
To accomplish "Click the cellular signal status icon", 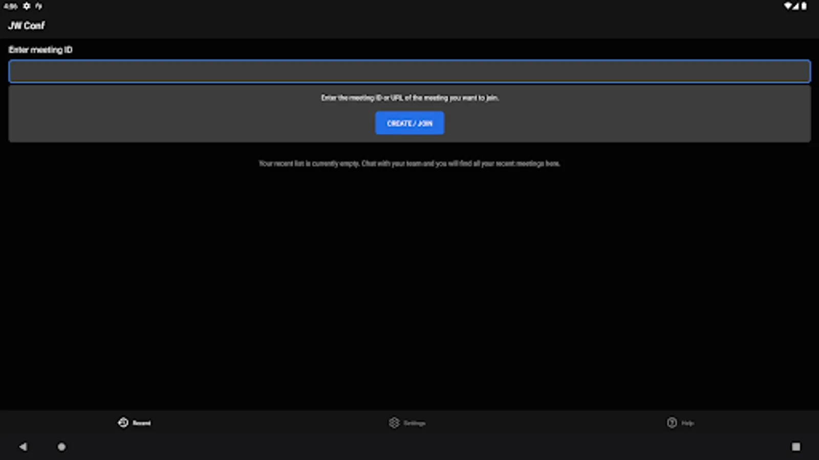I will (x=796, y=6).
